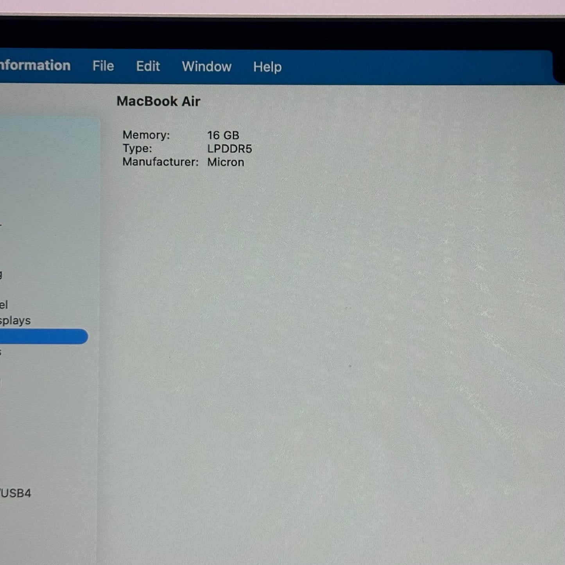Select Graphics/Displays in the sidebar
565x565 pixels.
point(15,321)
